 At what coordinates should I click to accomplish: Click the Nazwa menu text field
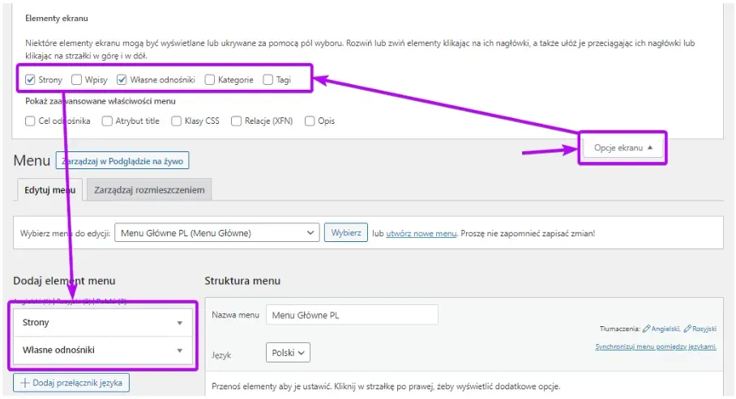pos(352,315)
